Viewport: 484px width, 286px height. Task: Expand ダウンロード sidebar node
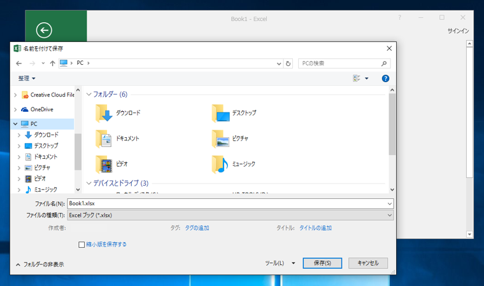pos(19,135)
